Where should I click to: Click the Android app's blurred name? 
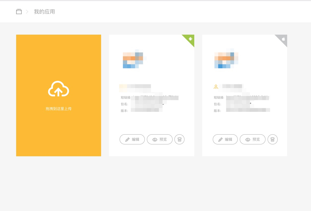pos(135,86)
